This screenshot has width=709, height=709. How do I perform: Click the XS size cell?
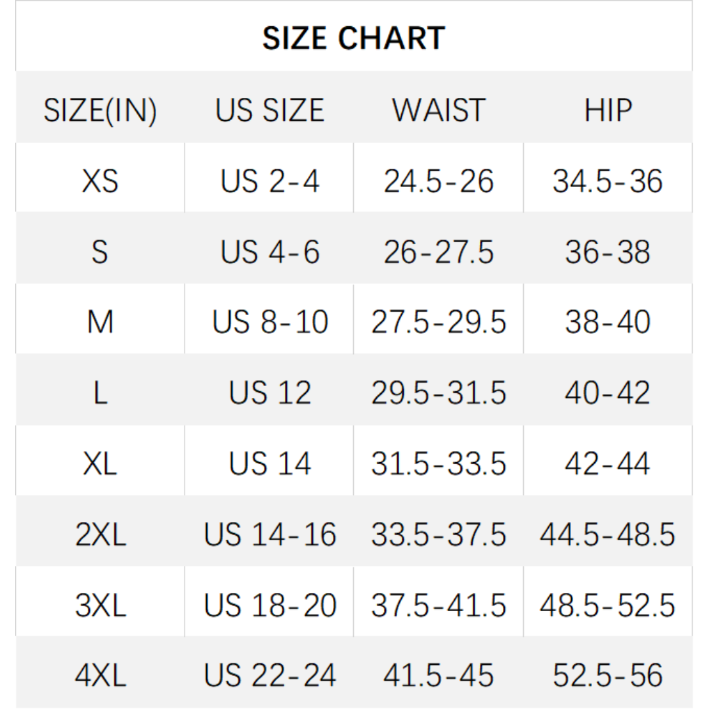click(100, 181)
